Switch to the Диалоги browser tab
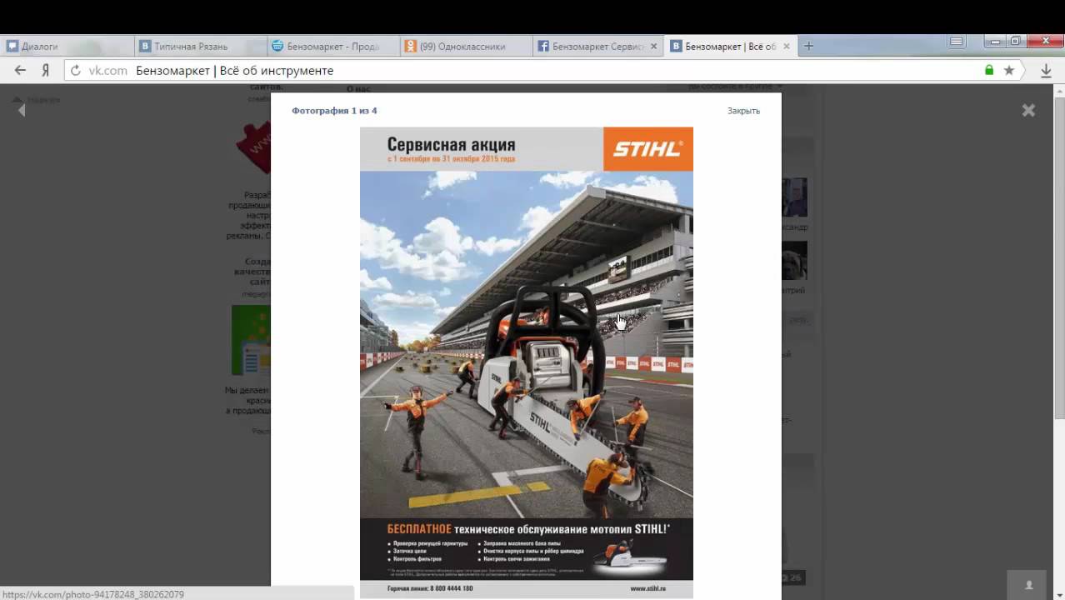Screen dimensions: 1065x600 (67, 47)
